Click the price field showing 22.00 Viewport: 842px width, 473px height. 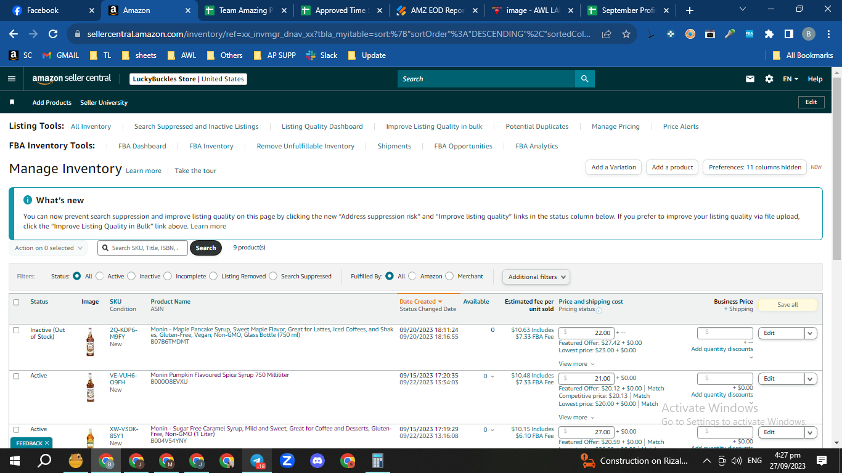click(586, 333)
